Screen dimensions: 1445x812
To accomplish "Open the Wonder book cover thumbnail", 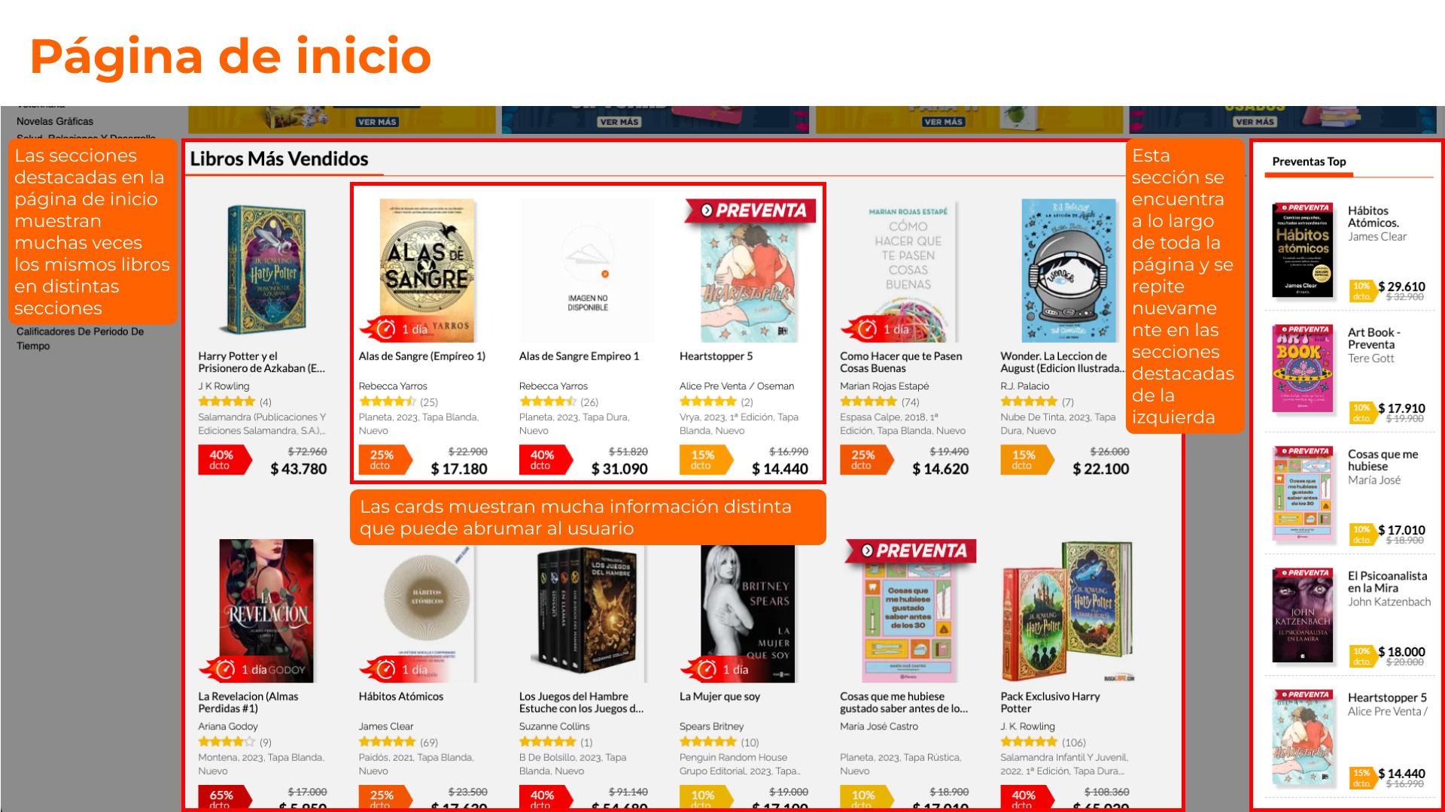I will coord(1069,271).
